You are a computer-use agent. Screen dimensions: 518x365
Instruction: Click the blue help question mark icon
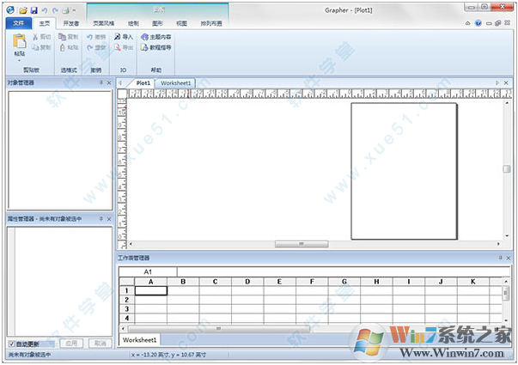point(478,23)
